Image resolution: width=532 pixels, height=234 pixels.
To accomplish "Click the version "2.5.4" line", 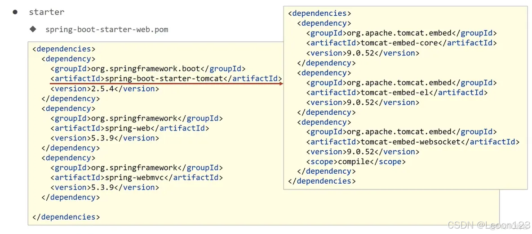I will pos(105,89).
